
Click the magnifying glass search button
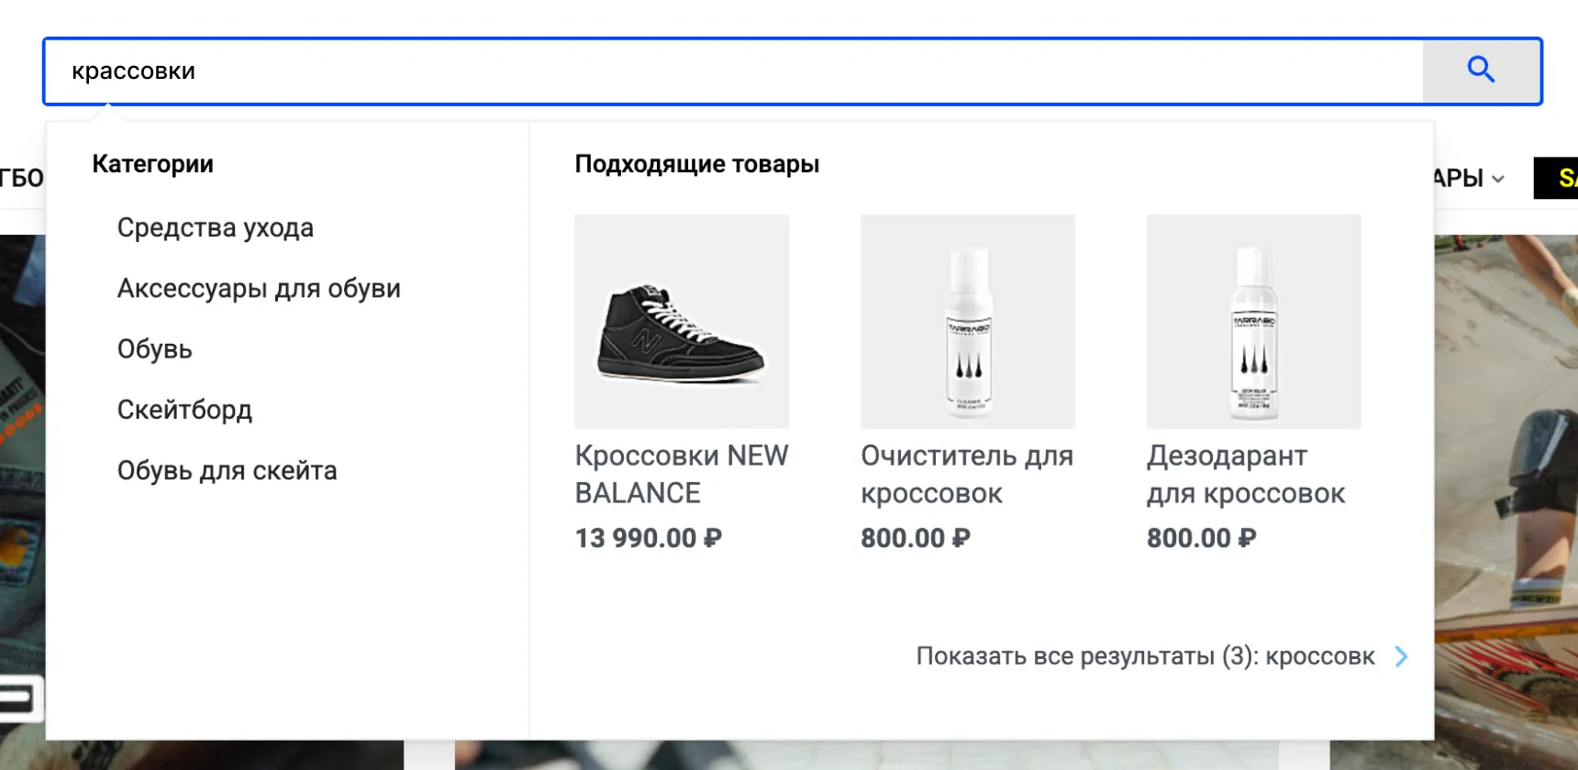pyautogui.click(x=1481, y=71)
